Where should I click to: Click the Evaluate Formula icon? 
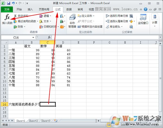[131, 27]
